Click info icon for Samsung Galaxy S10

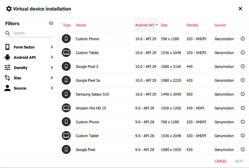point(243,94)
